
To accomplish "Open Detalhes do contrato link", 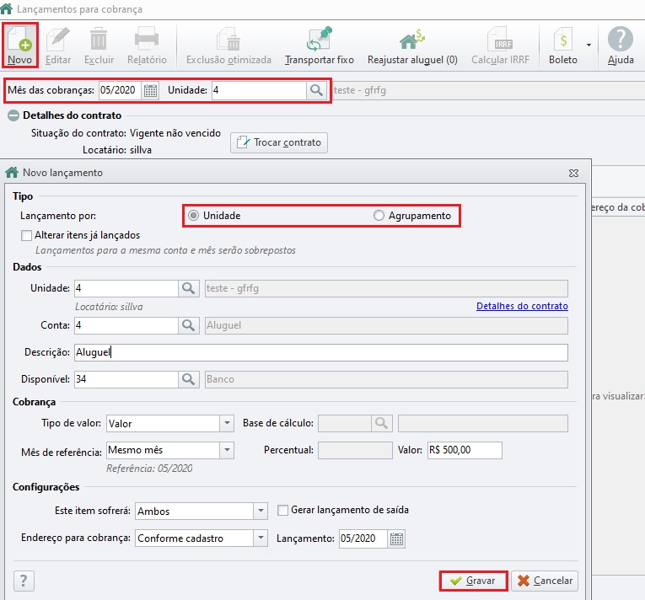I will pos(522,306).
